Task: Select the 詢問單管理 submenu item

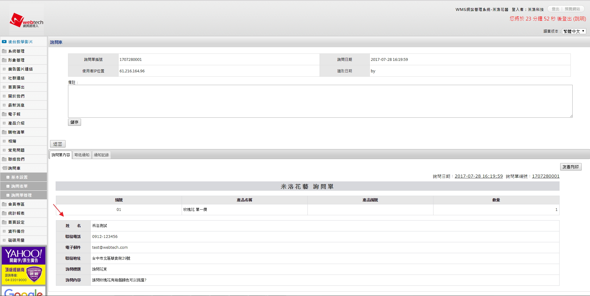Action: (x=21, y=195)
